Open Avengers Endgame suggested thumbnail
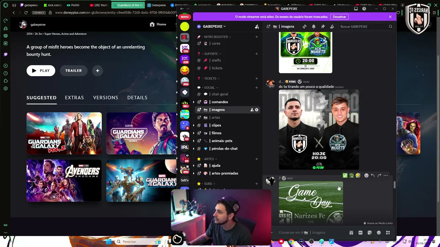This screenshot has height=247, width=440. click(x=64, y=181)
